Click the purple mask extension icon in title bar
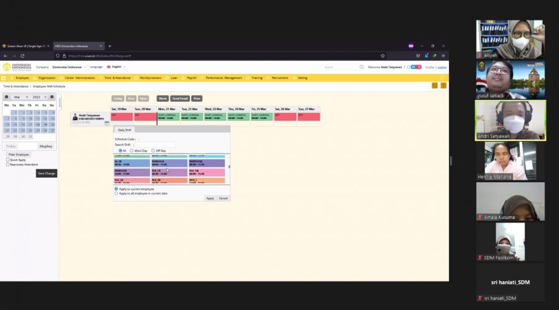The width and height of the screenshot is (559, 310). [x=411, y=46]
